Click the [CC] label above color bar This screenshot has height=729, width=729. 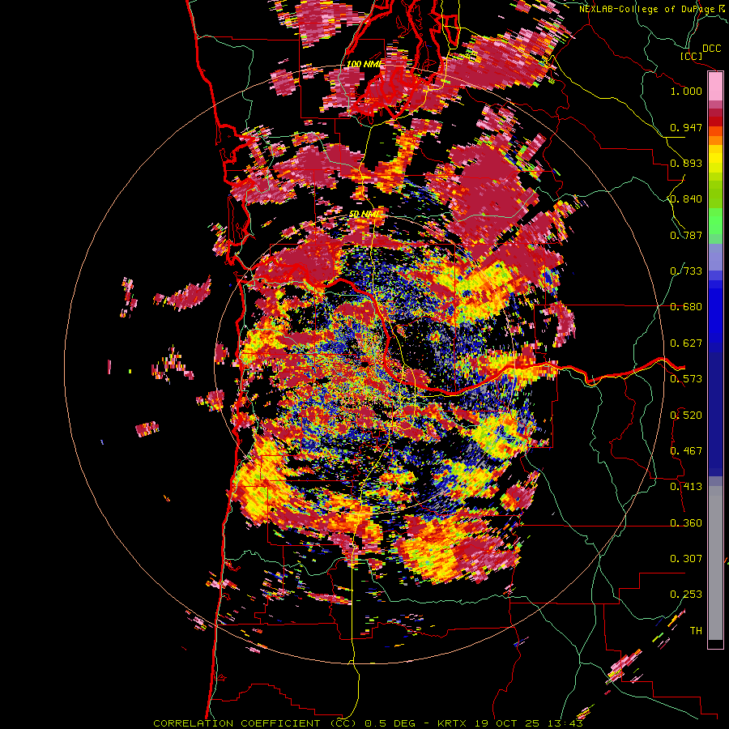[x=691, y=56]
